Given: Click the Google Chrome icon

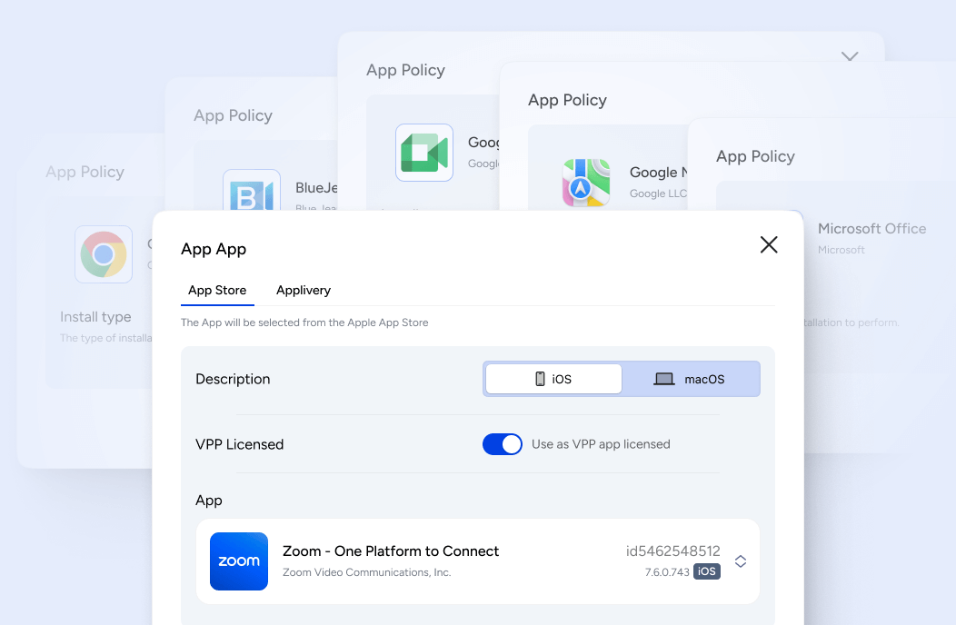Looking at the screenshot, I should pos(104,254).
